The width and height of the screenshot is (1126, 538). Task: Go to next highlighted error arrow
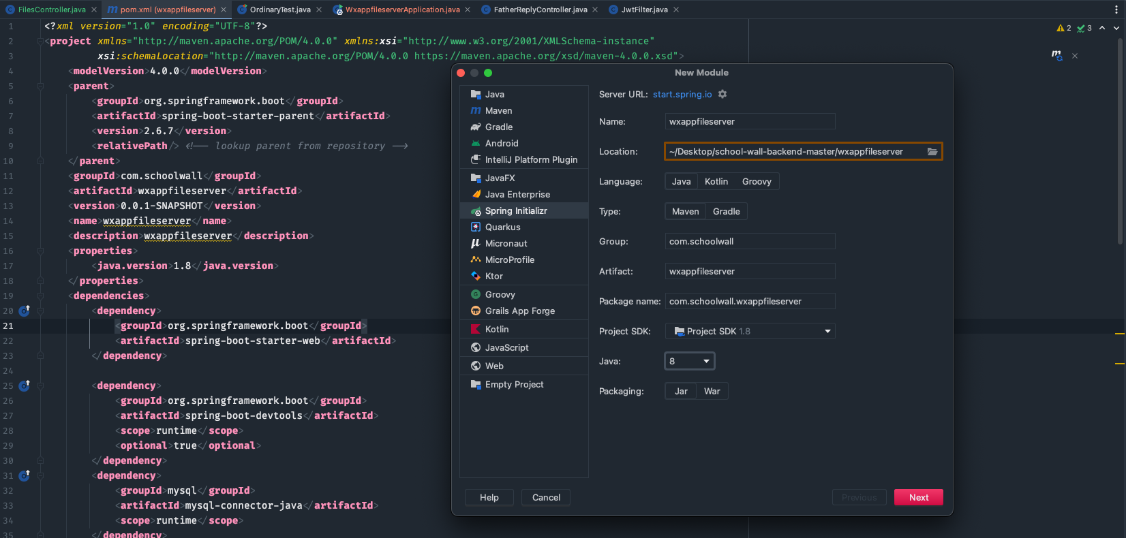click(1116, 28)
